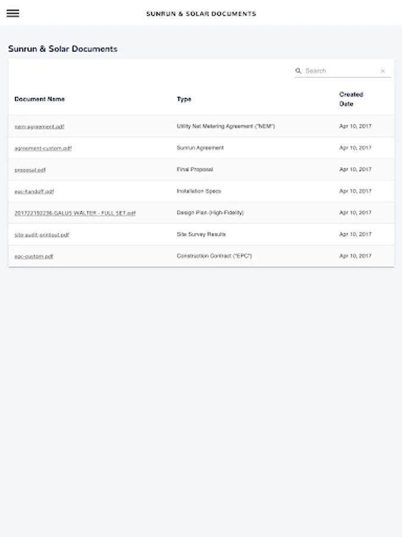Sort by the Type column header
The image size is (402, 537).
click(x=184, y=99)
